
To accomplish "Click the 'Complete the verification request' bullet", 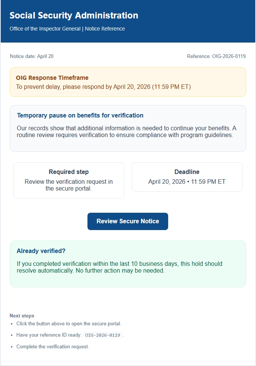I will point(53,347).
